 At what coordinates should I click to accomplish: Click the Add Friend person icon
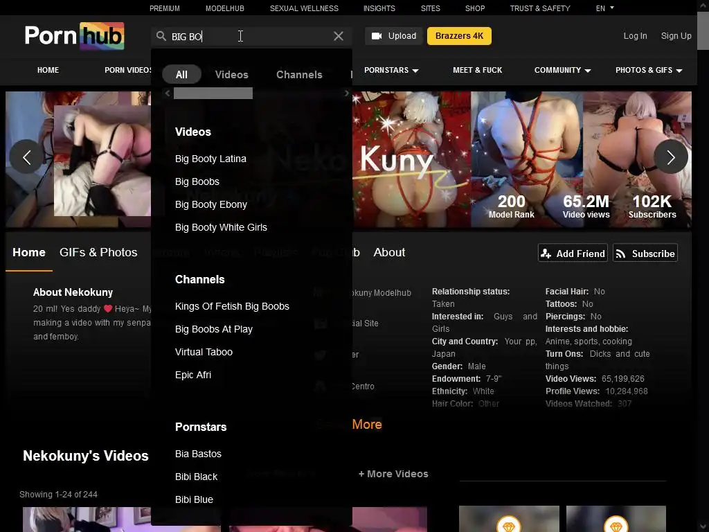(x=546, y=254)
